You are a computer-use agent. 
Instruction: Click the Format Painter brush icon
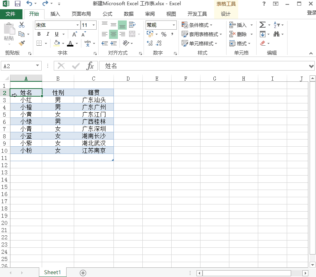(x=22, y=43)
